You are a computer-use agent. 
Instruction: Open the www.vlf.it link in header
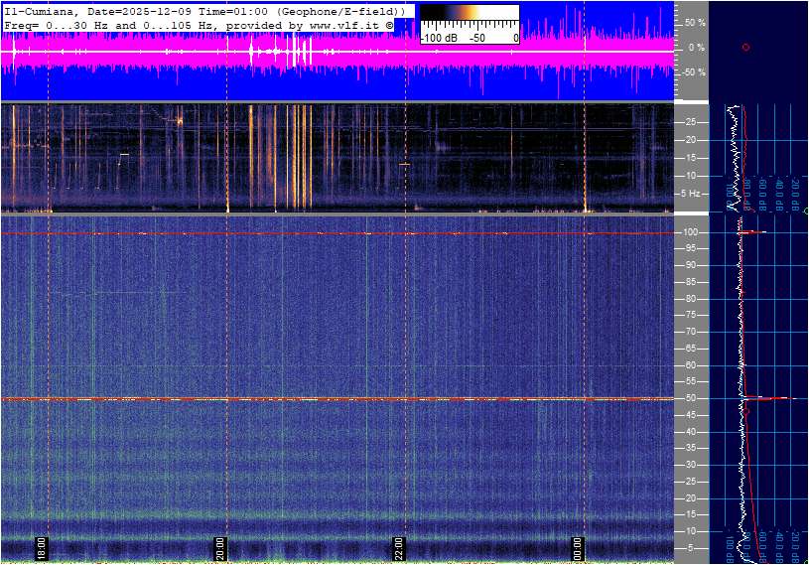(x=345, y=24)
